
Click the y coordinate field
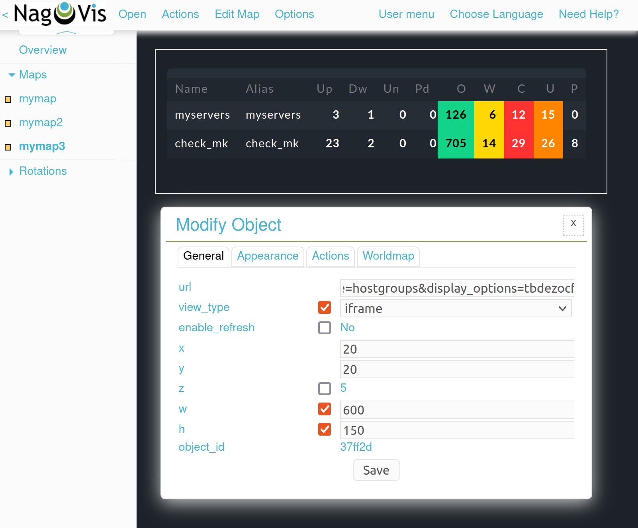click(457, 370)
